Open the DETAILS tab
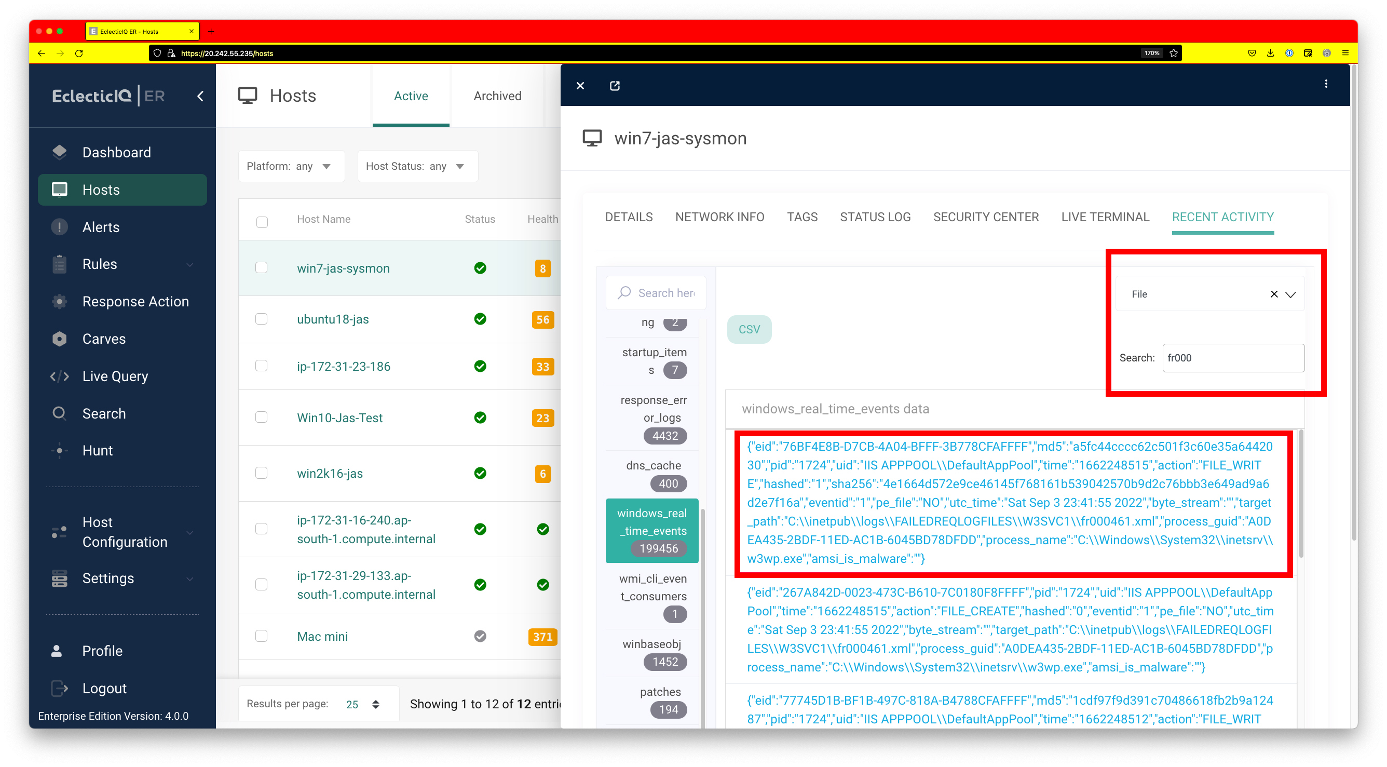 (x=628, y=217)
